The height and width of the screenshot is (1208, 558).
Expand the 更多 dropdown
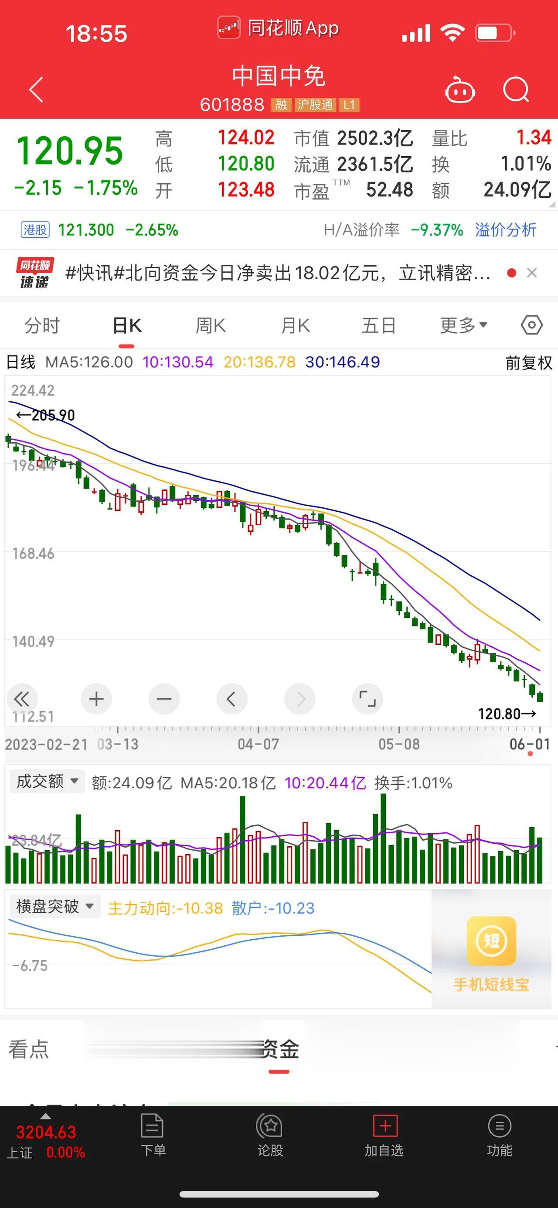[x=463, y=325]
